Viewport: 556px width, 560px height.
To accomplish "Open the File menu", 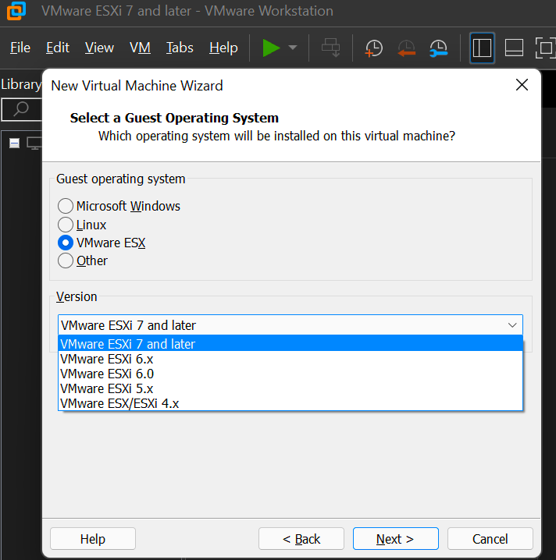I will click(20, 48).
